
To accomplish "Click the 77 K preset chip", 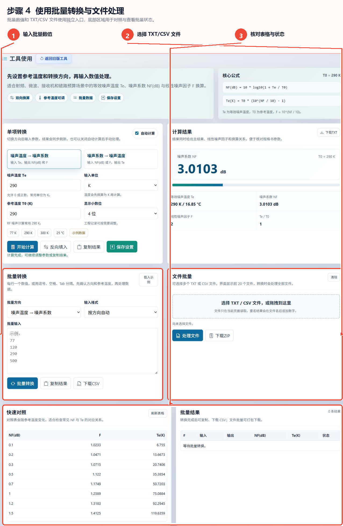I will click(13, 233).
